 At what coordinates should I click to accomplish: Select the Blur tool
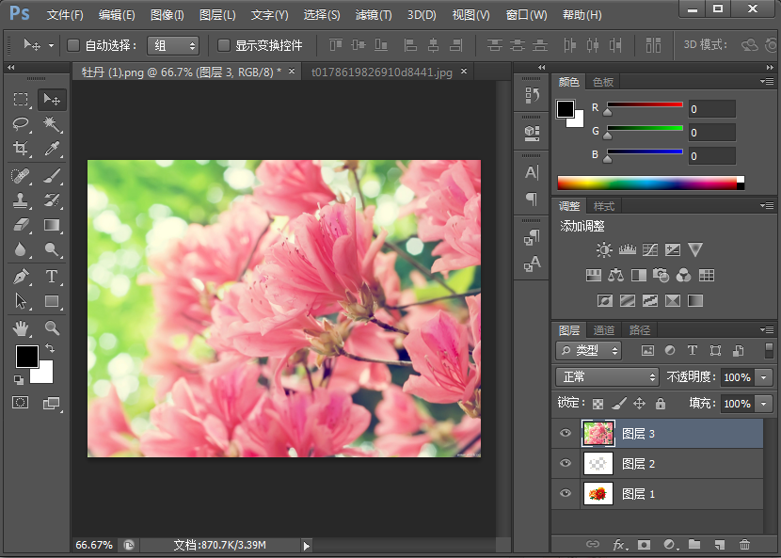[x=21, y=249]
